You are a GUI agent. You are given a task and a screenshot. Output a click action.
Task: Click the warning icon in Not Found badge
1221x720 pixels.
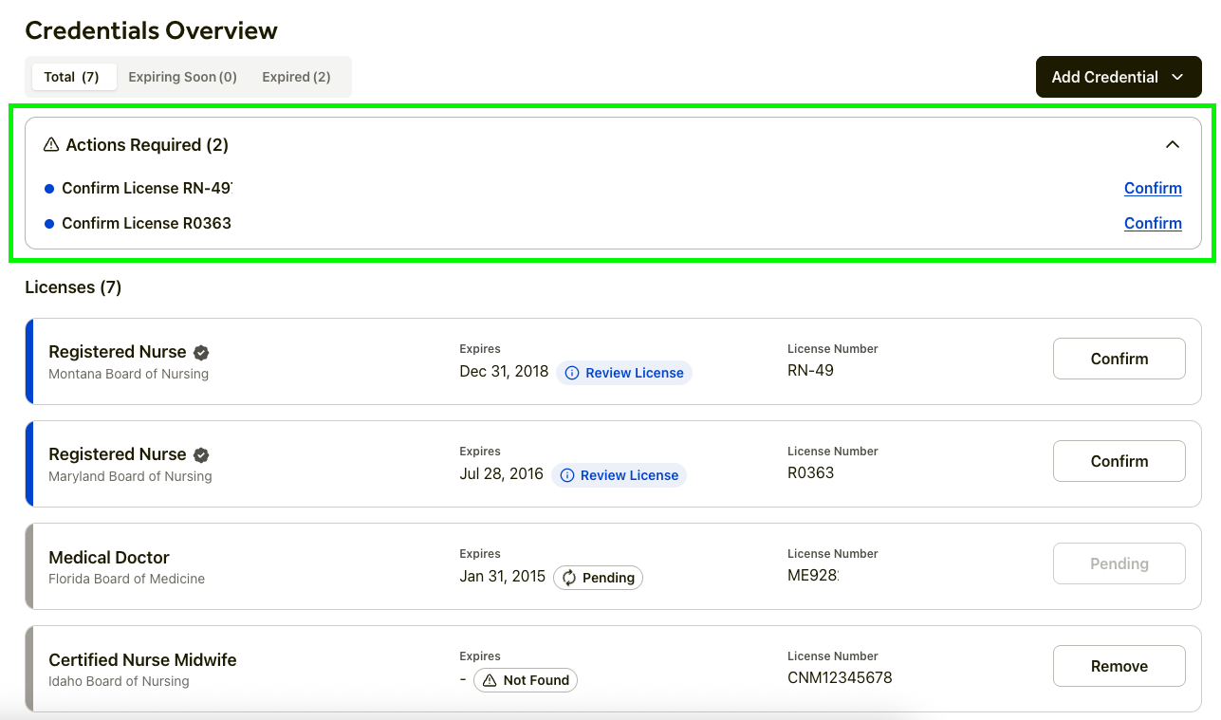click(x=490, y=680)
